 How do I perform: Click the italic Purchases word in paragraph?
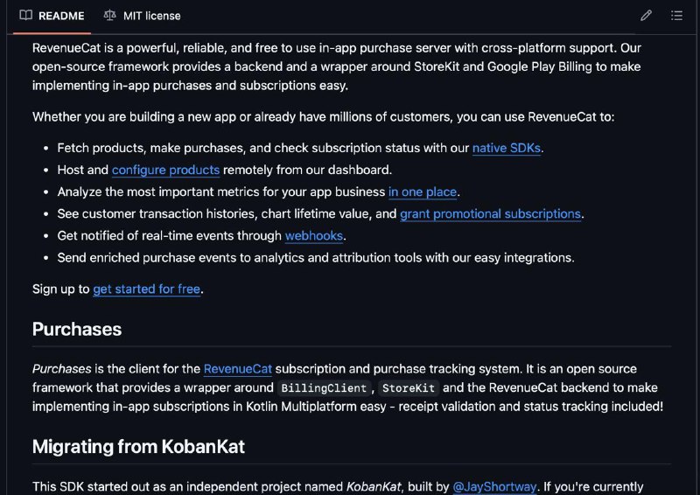coord(61,369)
